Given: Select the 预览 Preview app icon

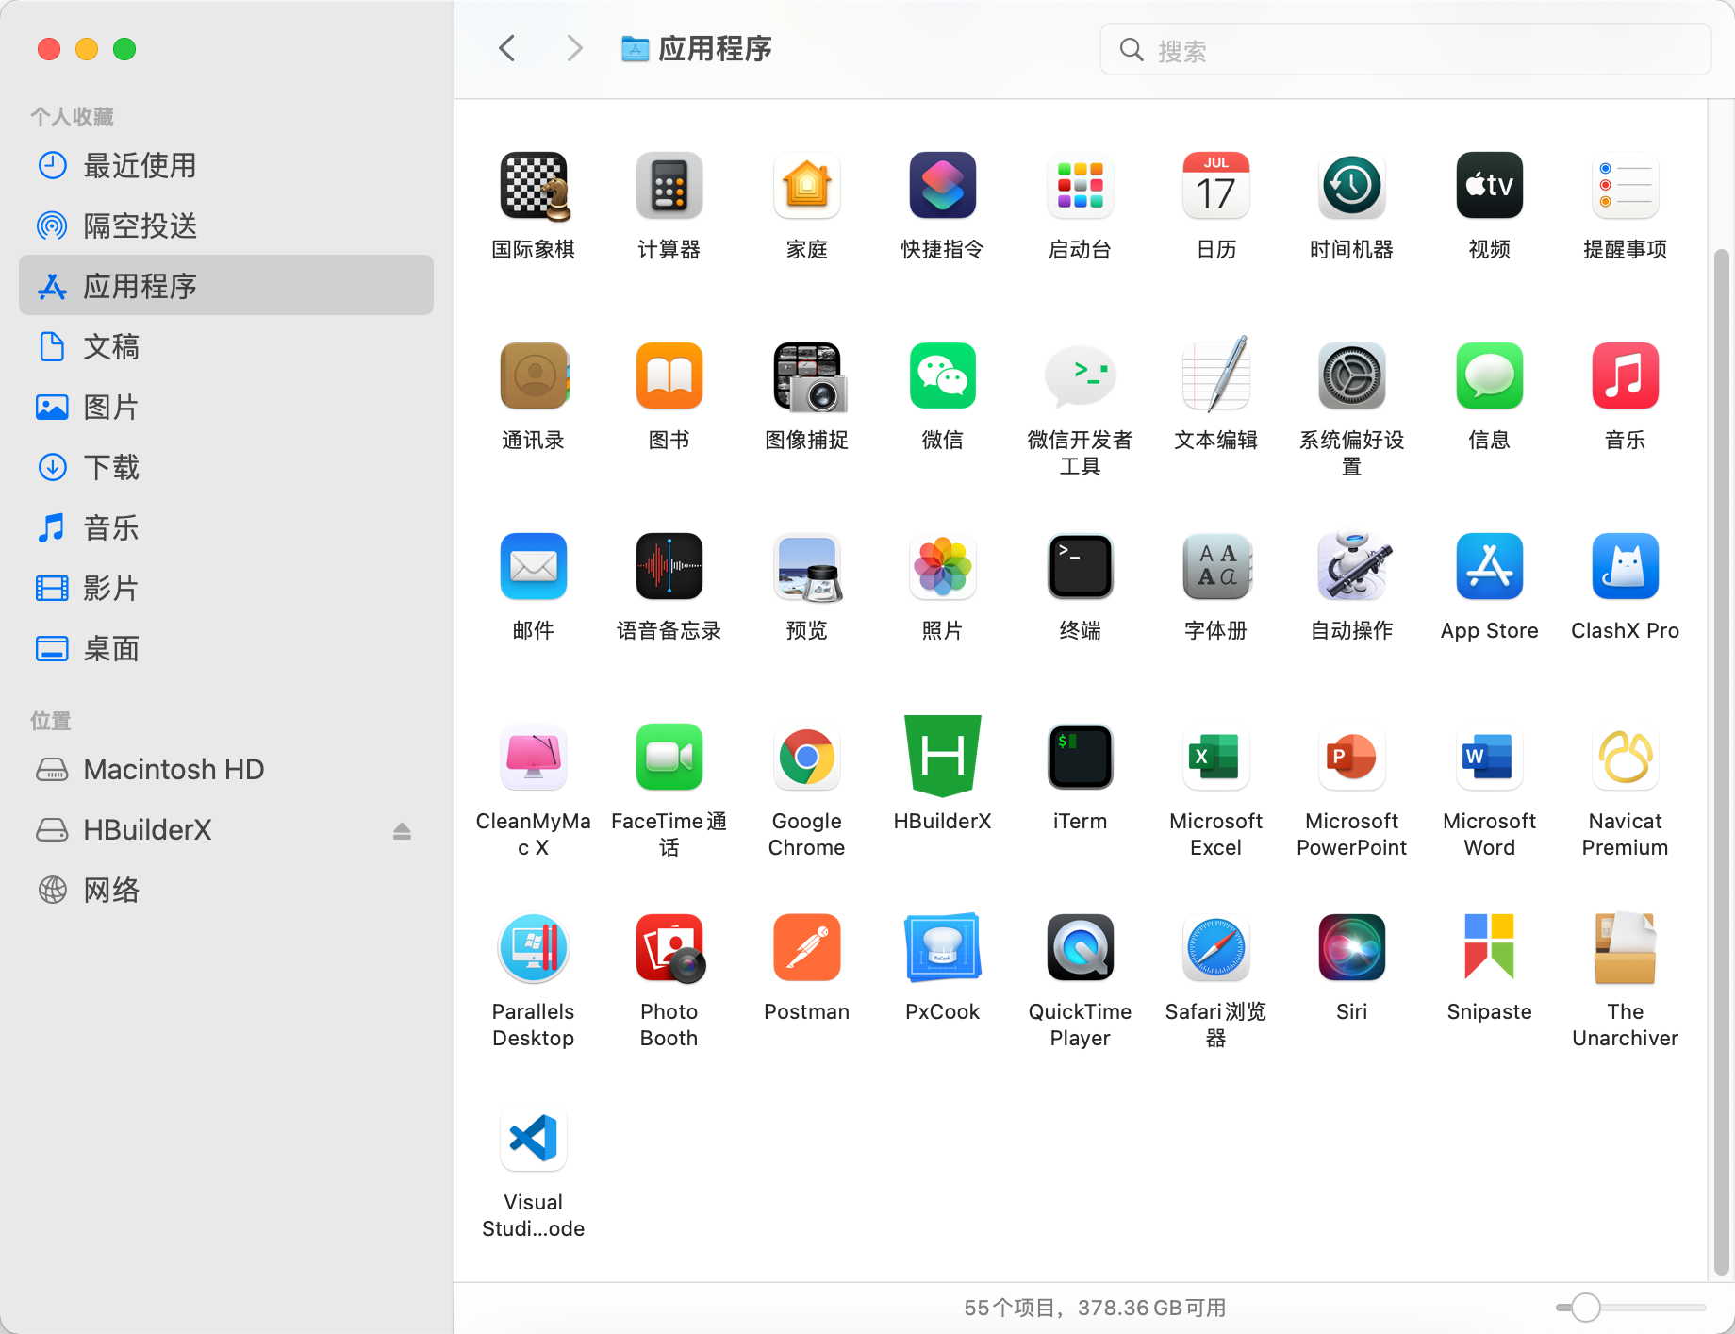Looking at the screenshot, I should [x=807, y=567].
